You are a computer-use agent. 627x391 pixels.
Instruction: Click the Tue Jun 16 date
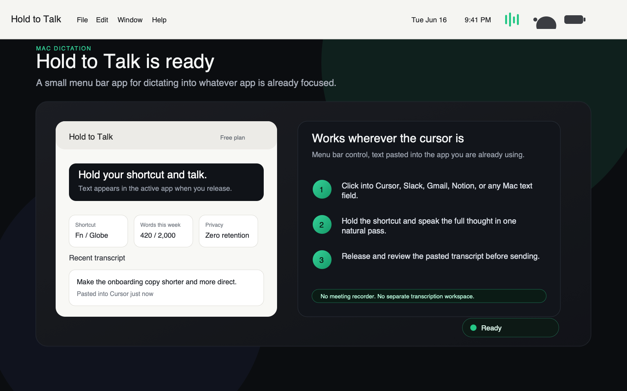(429, 20)
